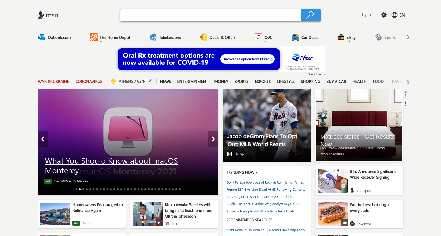Screen dimensions: 441x236
Task: Open WAR IN UKRAINE tab
Action: [x=53, y=82]
